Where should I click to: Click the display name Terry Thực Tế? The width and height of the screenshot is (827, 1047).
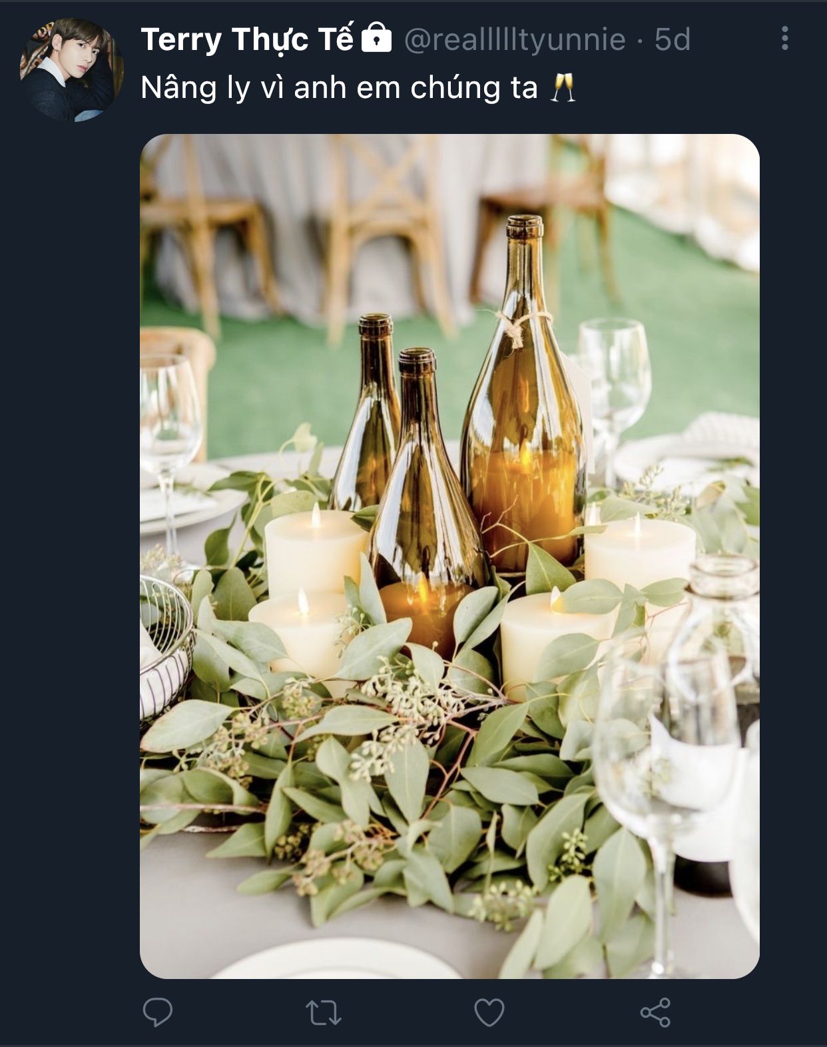pos(247,39)
